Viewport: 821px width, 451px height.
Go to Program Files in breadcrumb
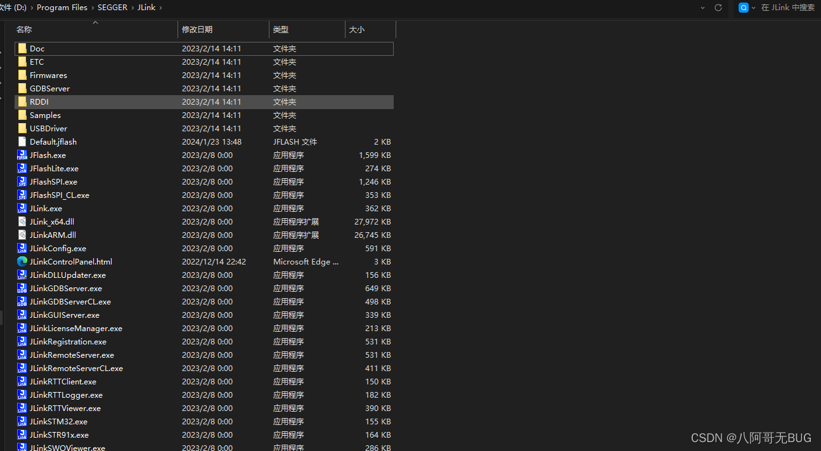[x=62, y=8]
